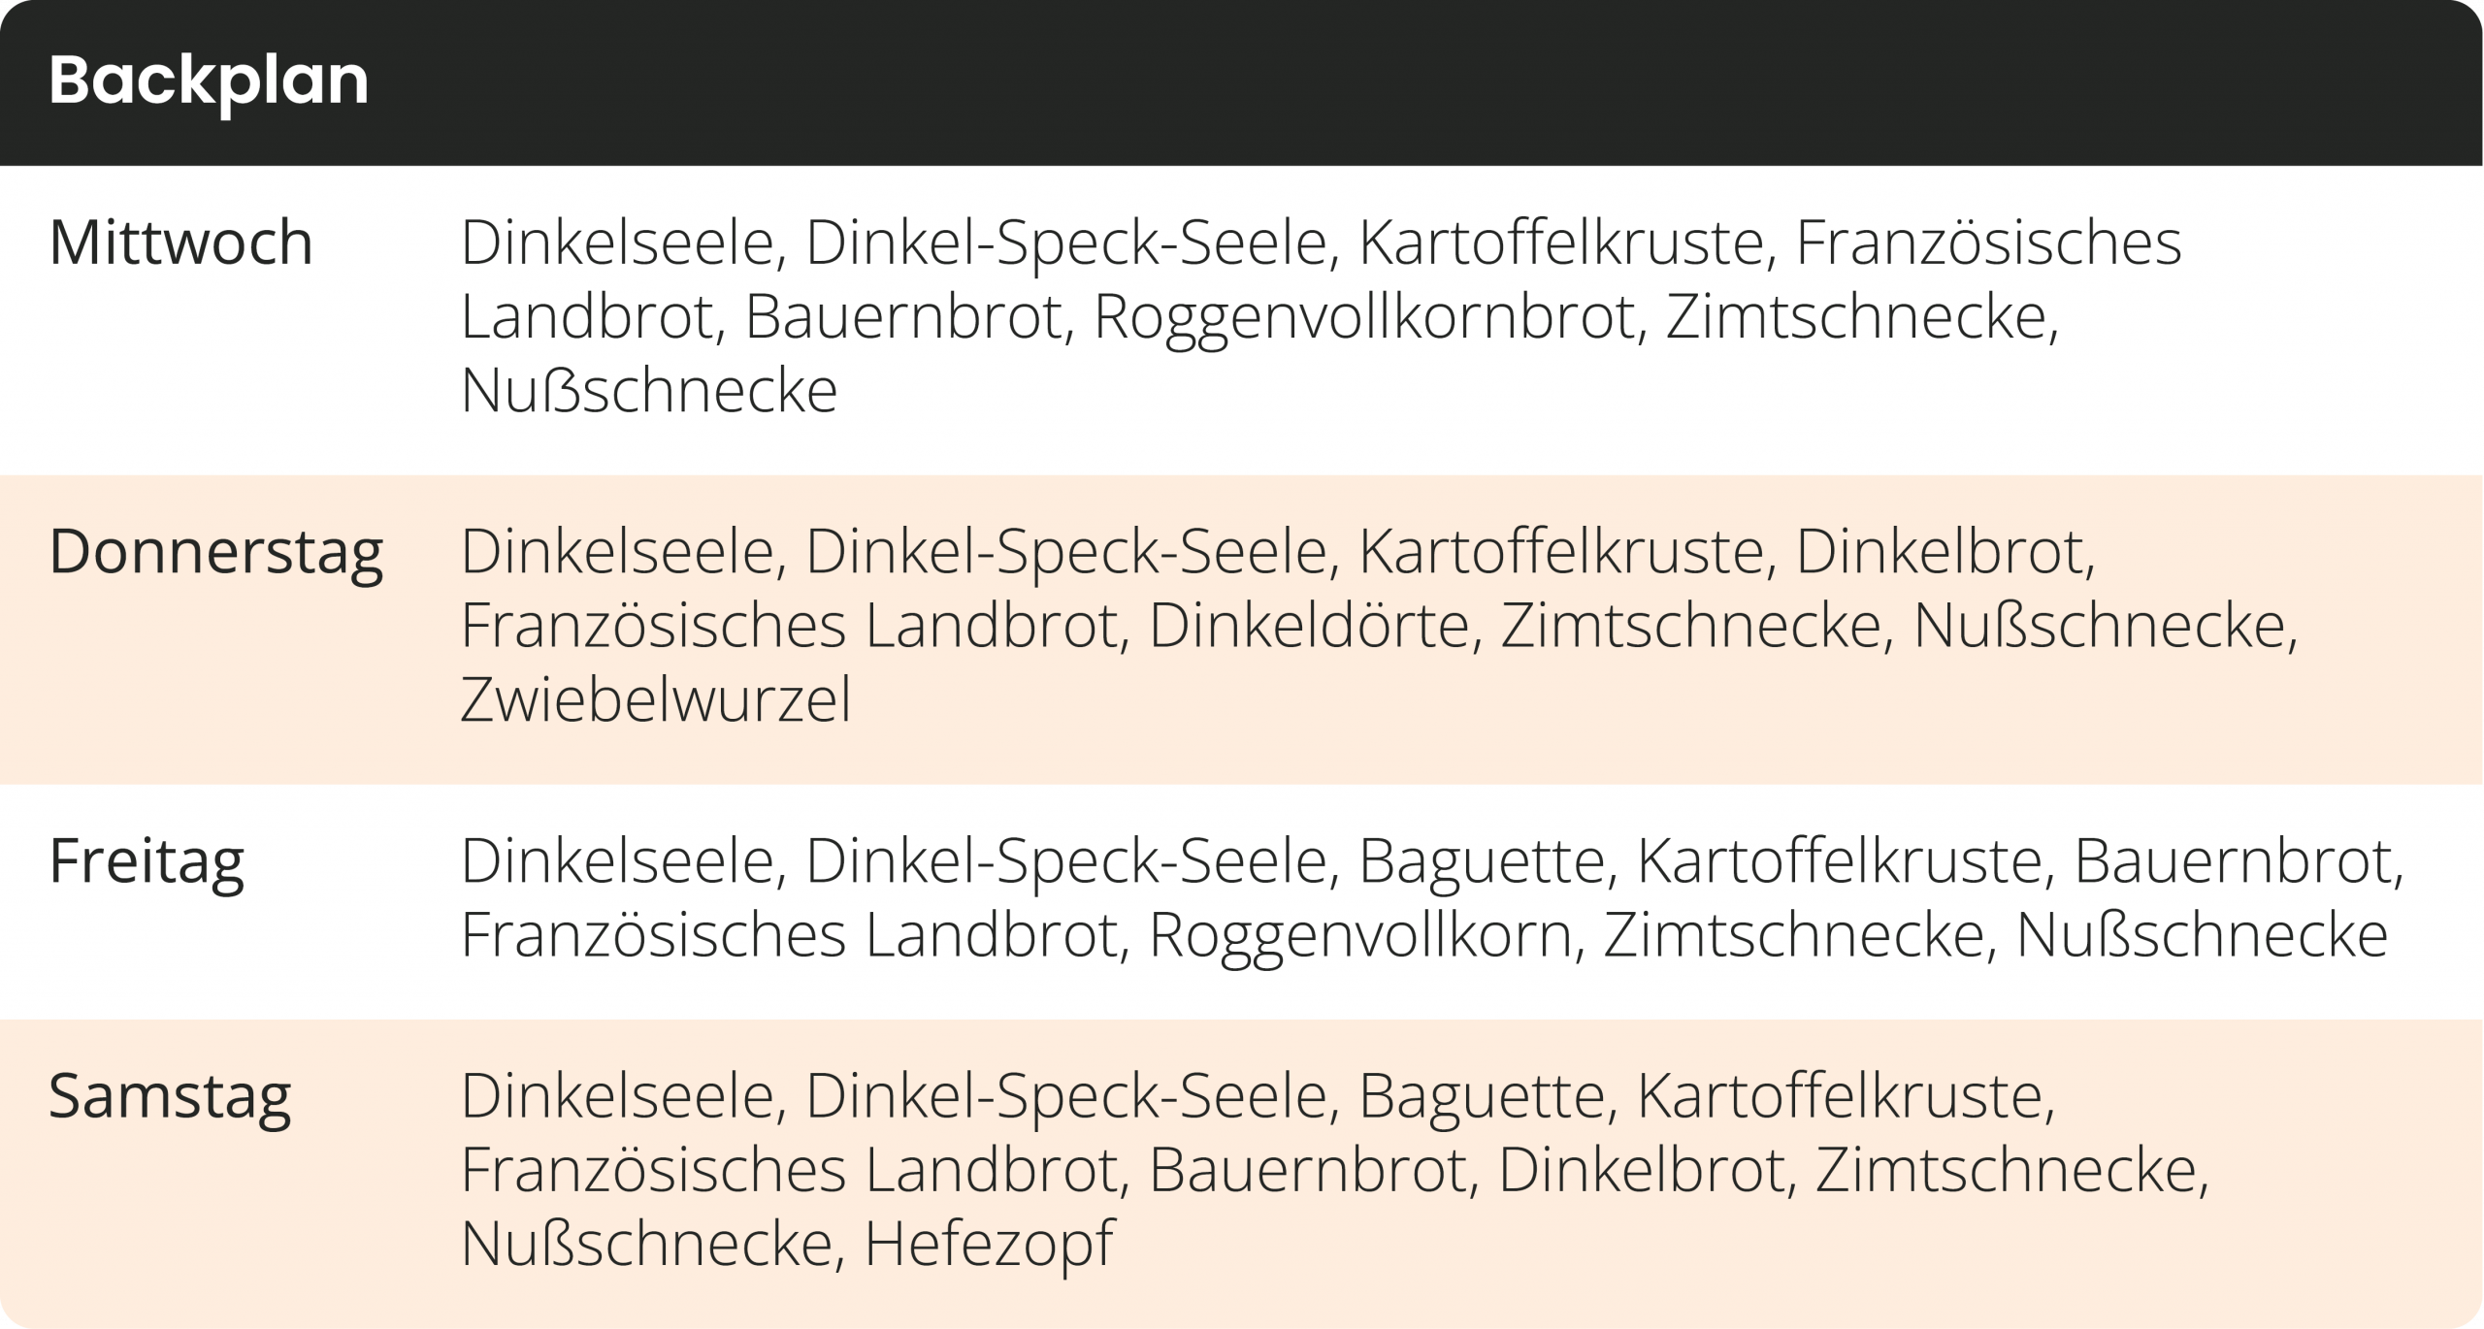The image size is (2484, 1329).
Task: Click Hefezopf in the Samstag row
Action: coord(988,1244)
